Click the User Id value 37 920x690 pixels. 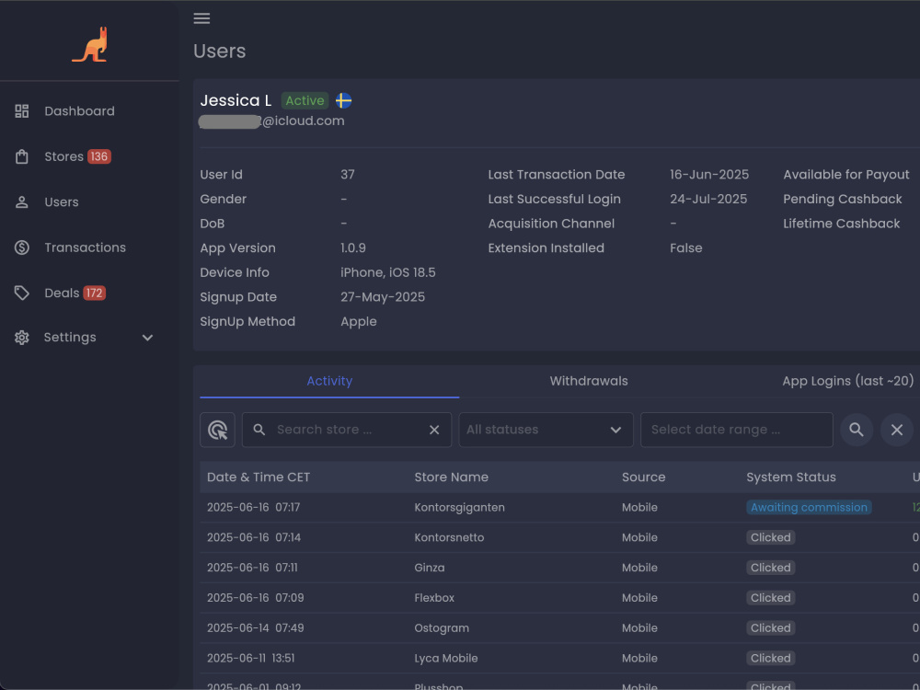pos(348,174)
